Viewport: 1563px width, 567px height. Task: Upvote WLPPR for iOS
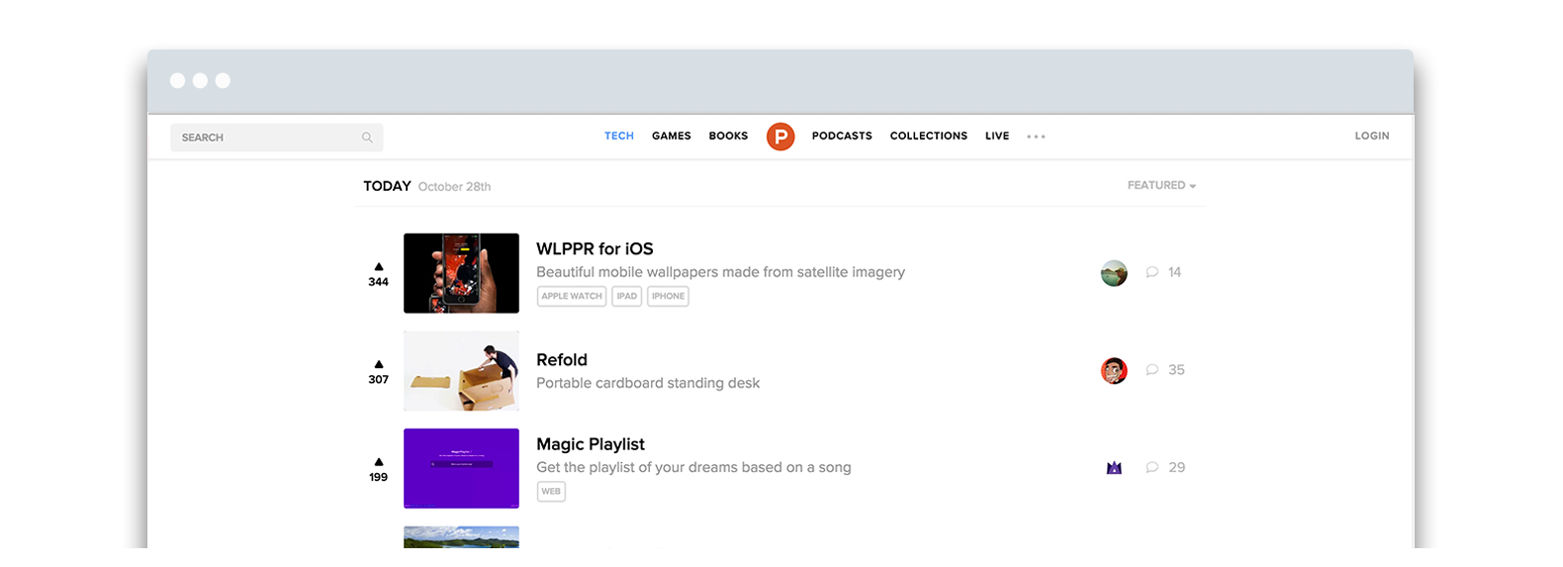(379, 266)
